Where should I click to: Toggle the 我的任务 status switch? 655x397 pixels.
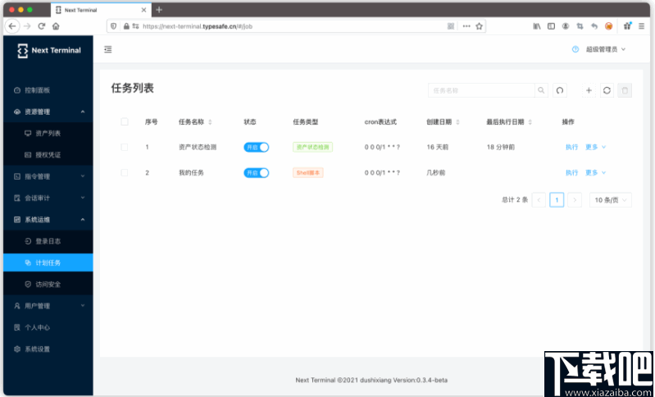[x=256, y=172]
